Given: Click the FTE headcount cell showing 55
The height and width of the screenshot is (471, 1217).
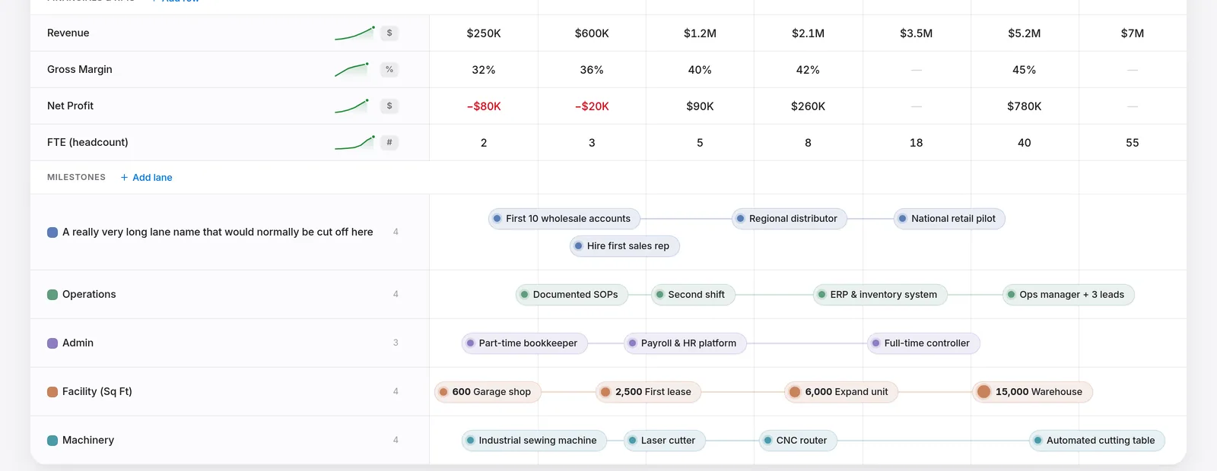Looking at the screenshot, I should pos(1133,143).
